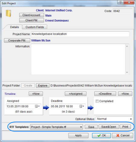Print the RTF template
The width and height of the screenshot is (136, 142).
[125, 127]
